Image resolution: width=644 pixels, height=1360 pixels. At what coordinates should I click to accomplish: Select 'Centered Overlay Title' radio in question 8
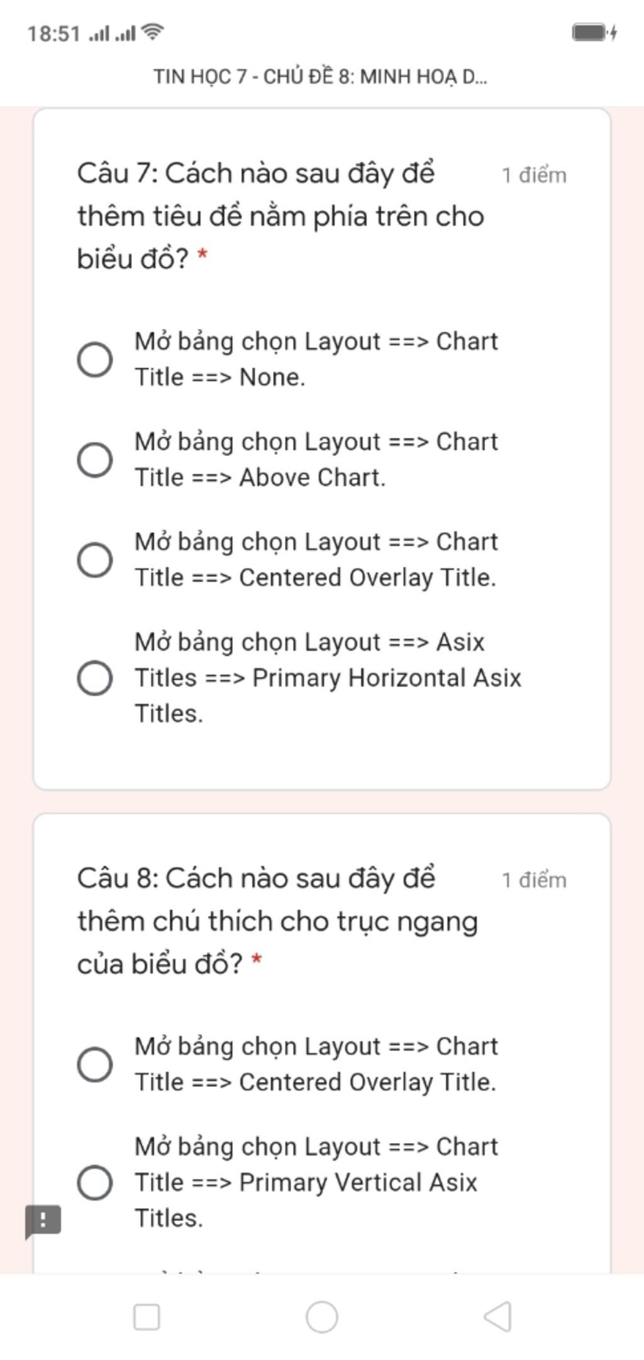tap(95, 1064)
